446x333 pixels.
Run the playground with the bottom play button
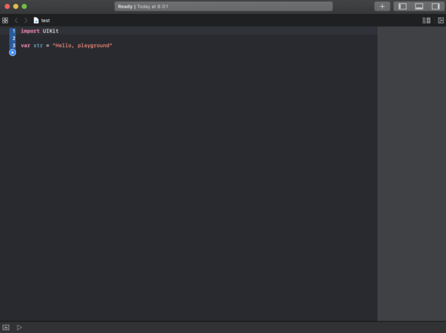pos(19,327)
